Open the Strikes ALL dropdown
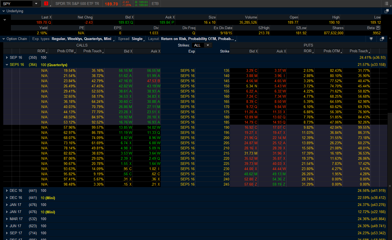Image resolution: width=392 pixels, height=240 pixels. pyautogui.click(x=202, y=45)
